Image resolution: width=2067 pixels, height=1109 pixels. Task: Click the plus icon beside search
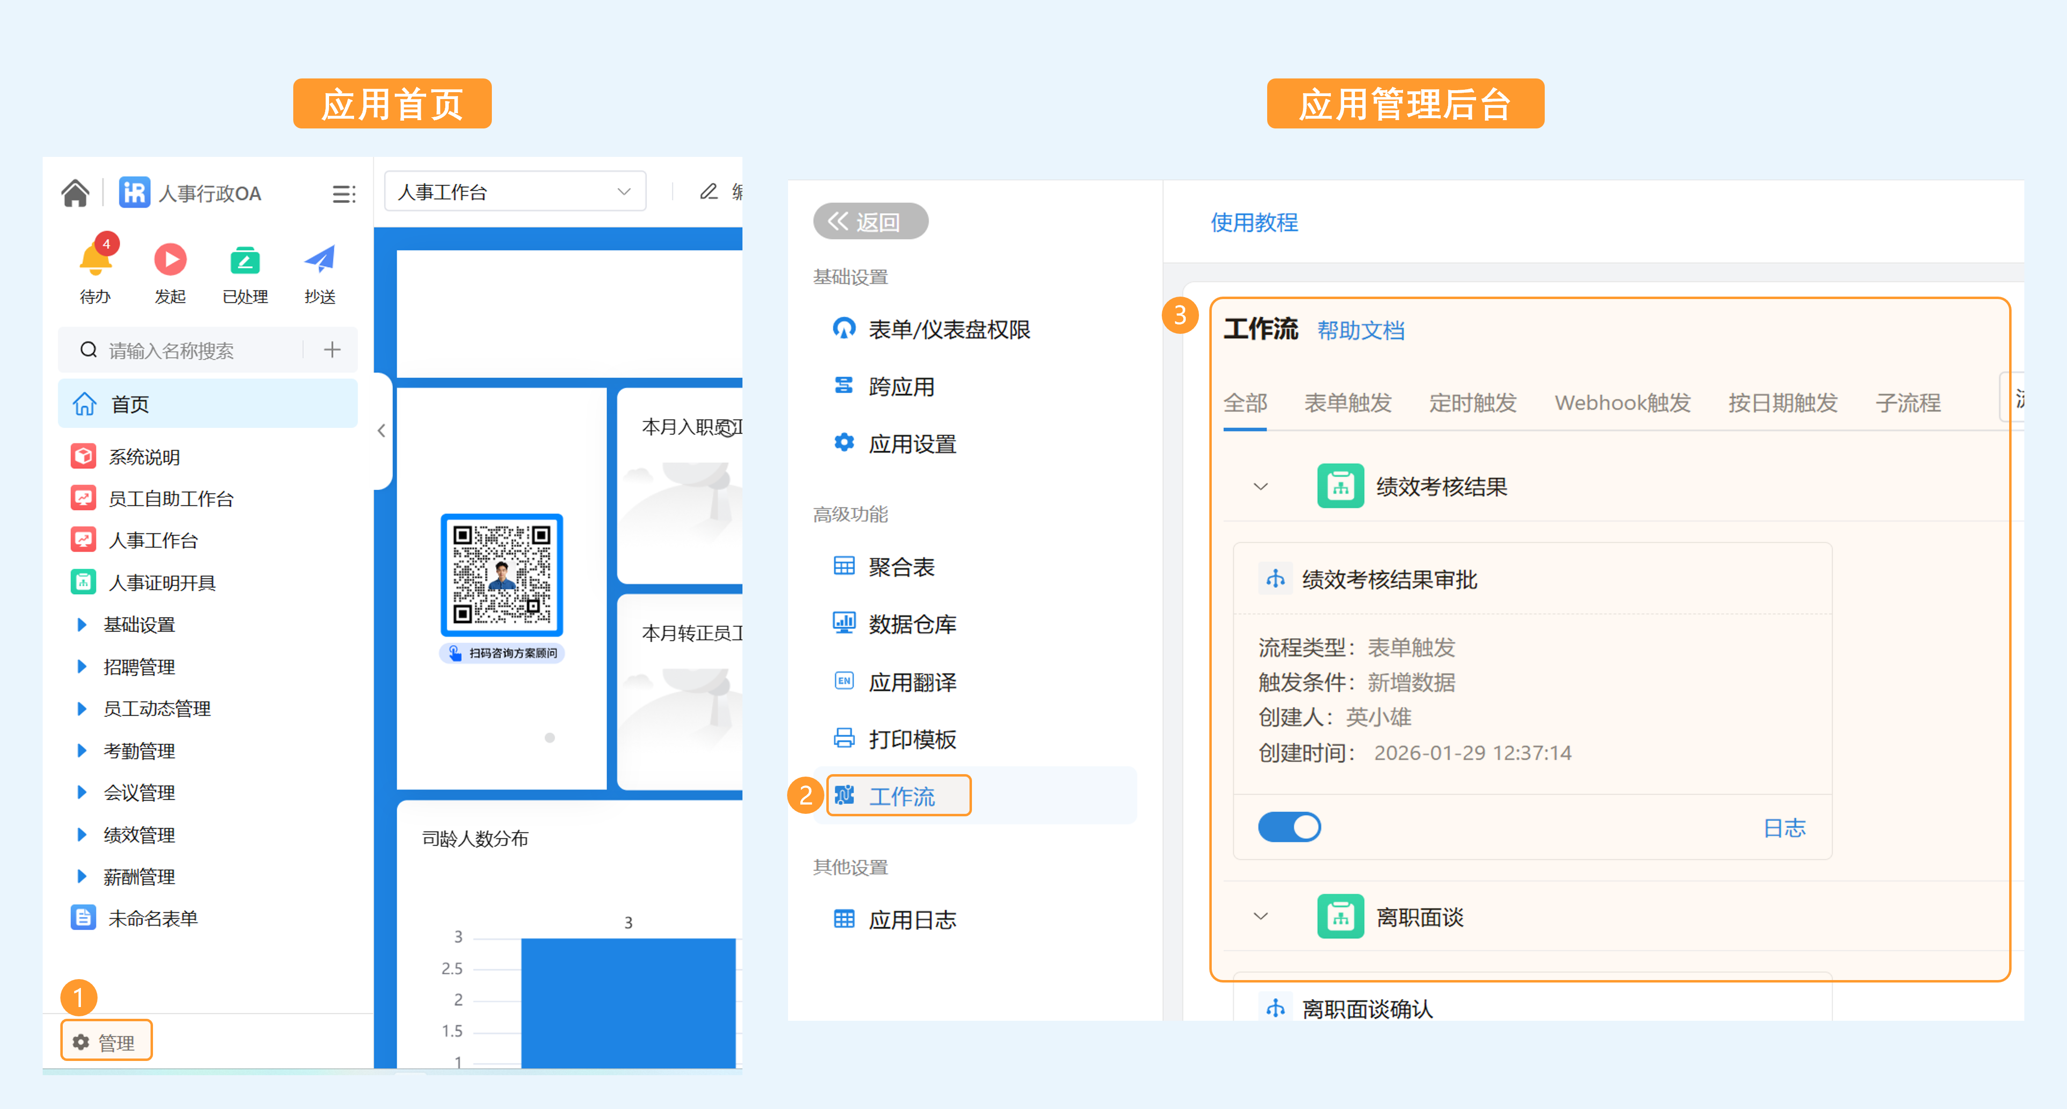[x=332, y=350]
